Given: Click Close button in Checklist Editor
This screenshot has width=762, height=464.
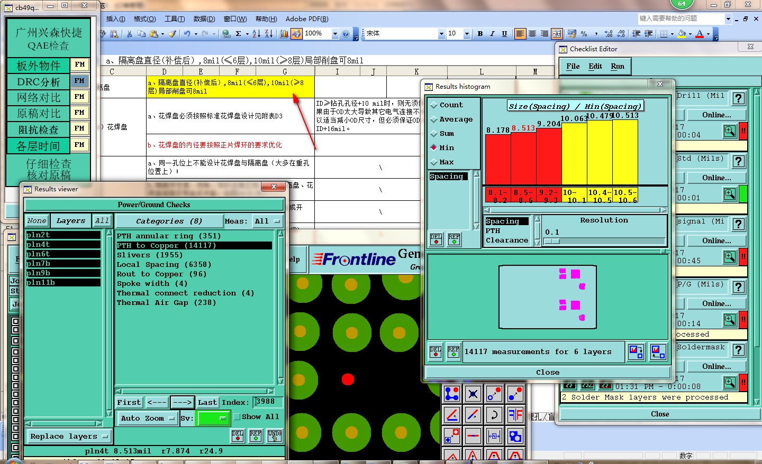Looking at the screenshot, I should point(660,414).
